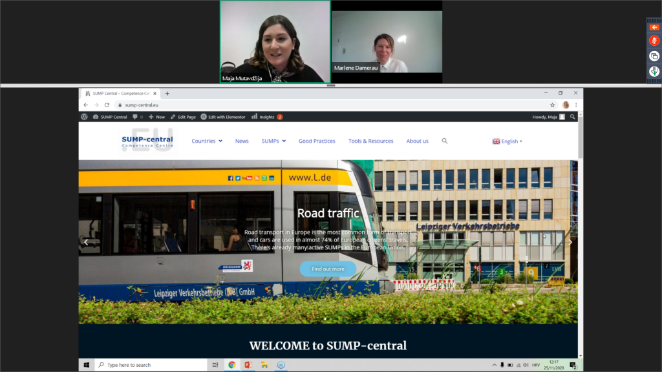Open the English language selector

click(507, 141)
